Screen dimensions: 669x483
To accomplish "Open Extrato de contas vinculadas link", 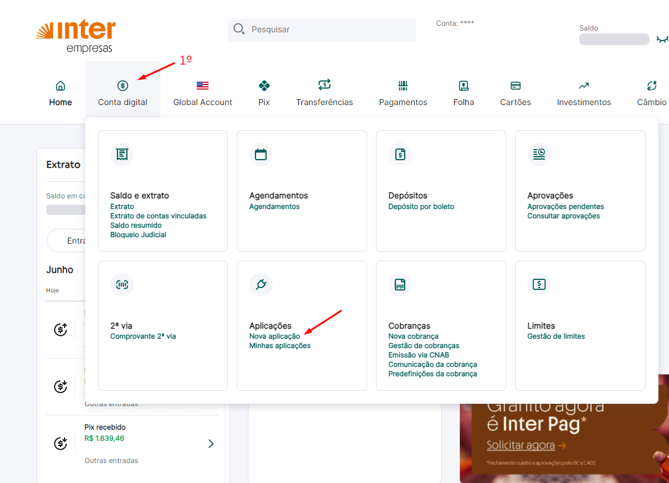I will (158, 216).
